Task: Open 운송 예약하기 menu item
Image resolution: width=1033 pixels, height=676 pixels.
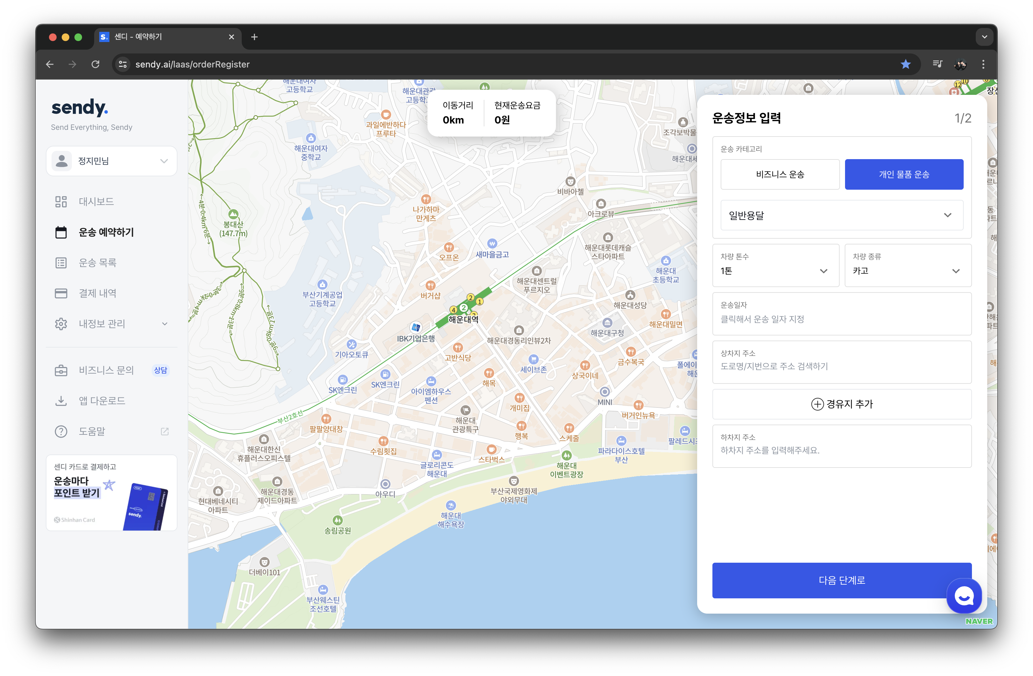Action: point(106,232)
